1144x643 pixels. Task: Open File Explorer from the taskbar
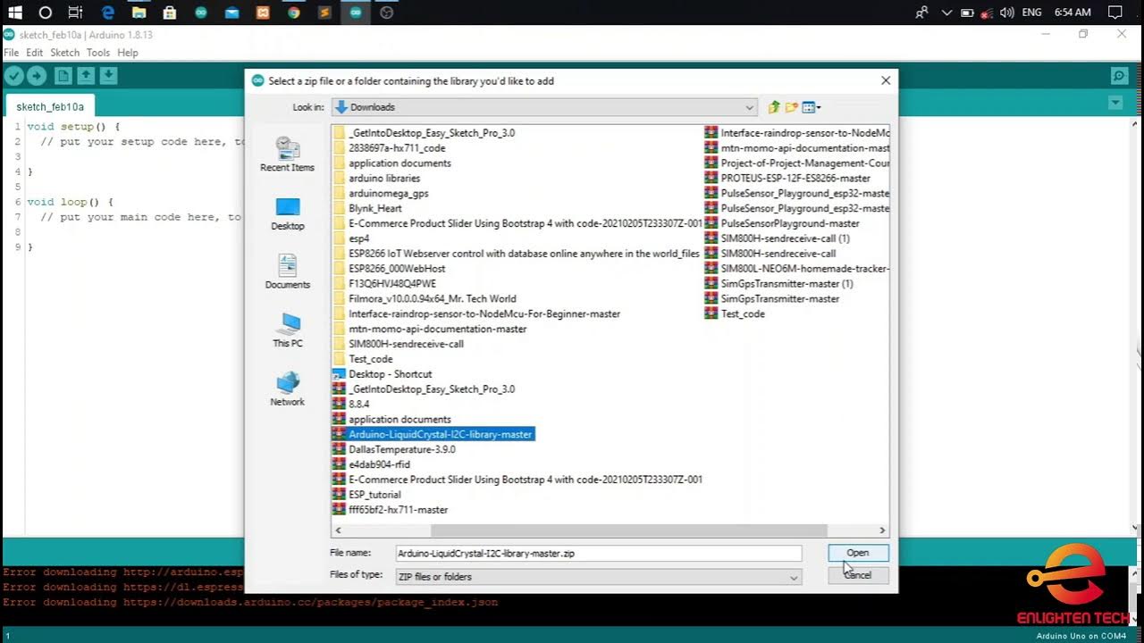point(139,13)
